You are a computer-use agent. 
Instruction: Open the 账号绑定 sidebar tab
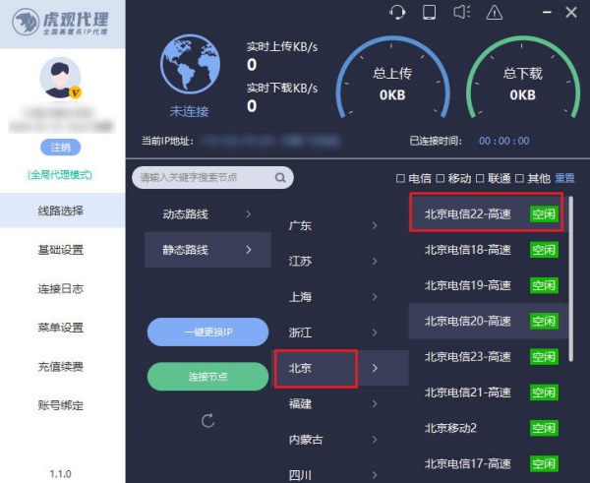(x=63, y=405)
